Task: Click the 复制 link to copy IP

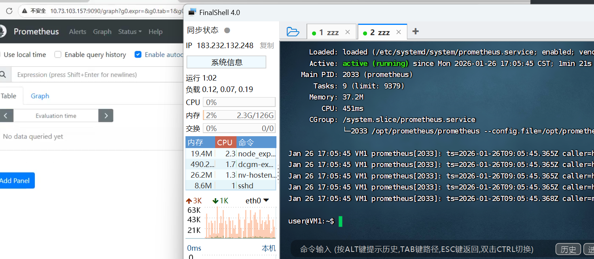Action: [267, 45]
